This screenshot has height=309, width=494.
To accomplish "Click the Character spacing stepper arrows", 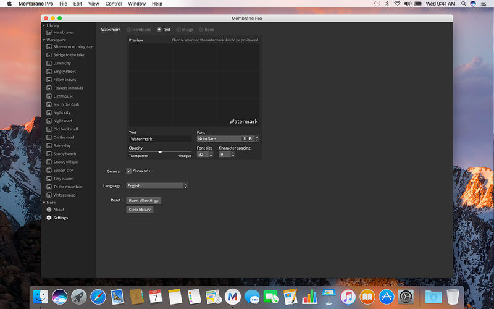I will point(233,154).
